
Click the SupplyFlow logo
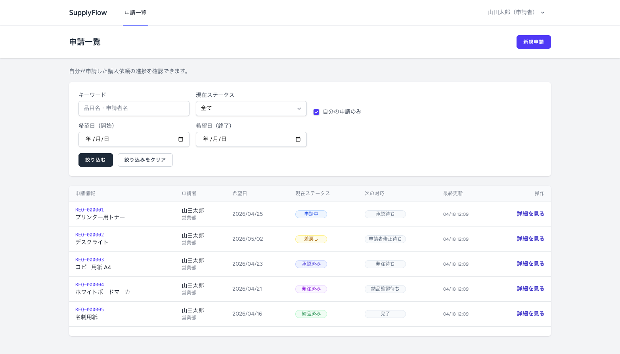[x=88, y=13]
